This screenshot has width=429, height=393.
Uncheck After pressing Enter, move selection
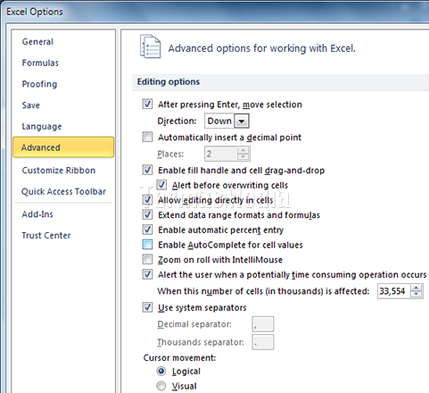147,105
